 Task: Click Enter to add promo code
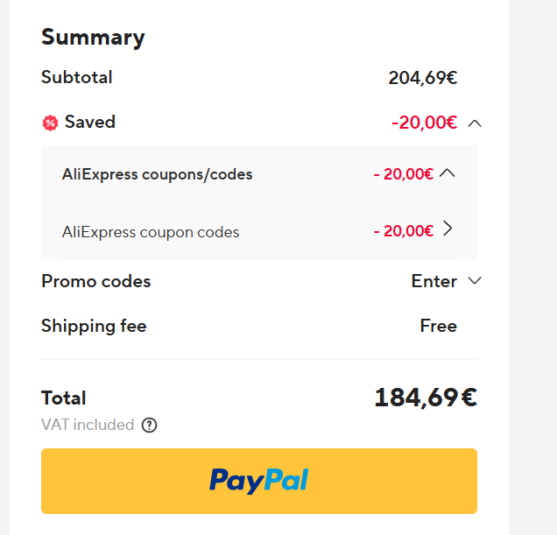coord(434,281)
